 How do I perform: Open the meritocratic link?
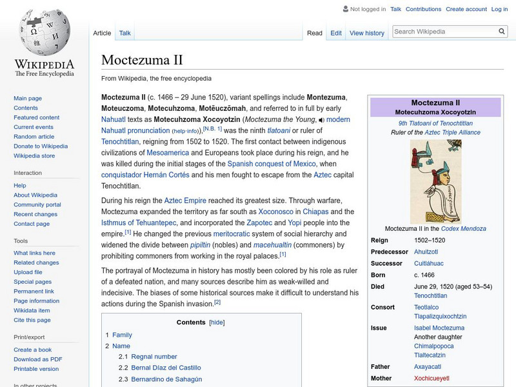(x=232, y=234)
